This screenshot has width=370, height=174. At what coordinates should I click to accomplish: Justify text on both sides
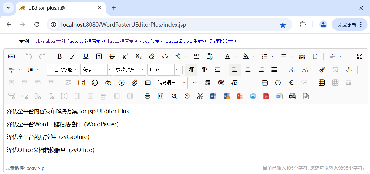tap(274, 70)
